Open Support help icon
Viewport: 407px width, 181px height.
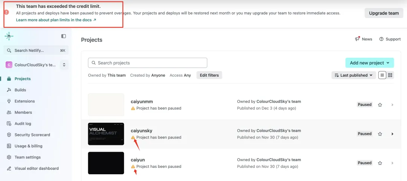pyautogui.click(x=381, y=39)
